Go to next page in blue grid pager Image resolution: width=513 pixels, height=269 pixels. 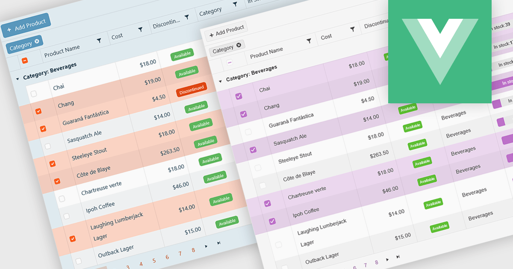point(206,246)
